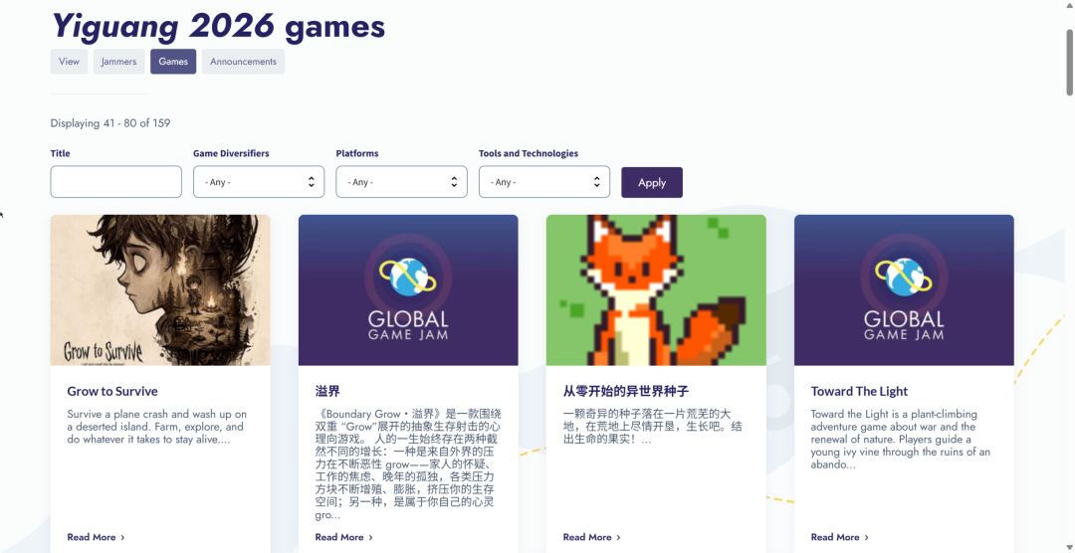Expand the Tools and Technologies dropdown

pos(544,182)
